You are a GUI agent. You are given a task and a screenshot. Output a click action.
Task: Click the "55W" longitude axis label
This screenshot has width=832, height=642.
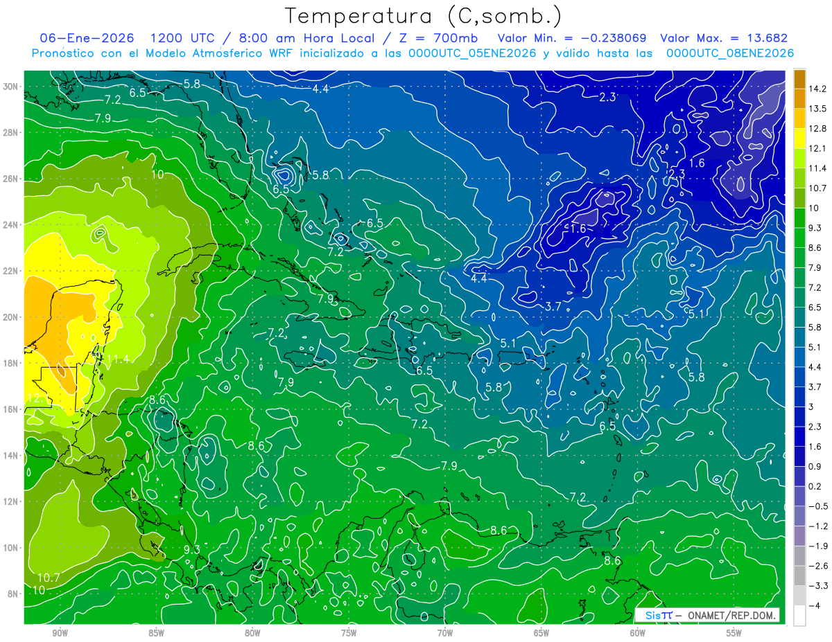[734, 633]
